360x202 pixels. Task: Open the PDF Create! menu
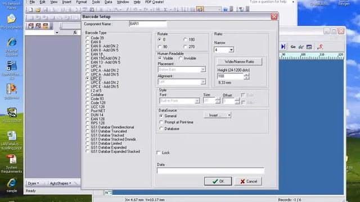(x=155, y=2)
